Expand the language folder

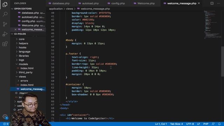tap(24, 51)
